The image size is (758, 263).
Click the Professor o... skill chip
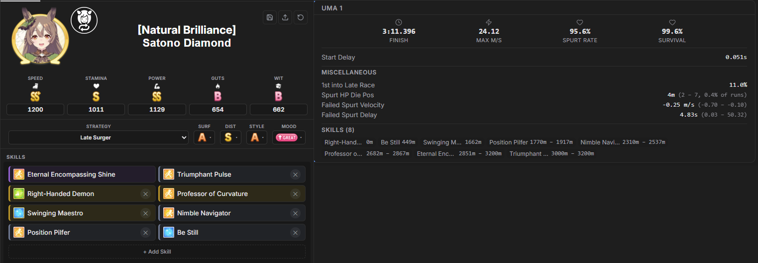(x=367, y=153)
